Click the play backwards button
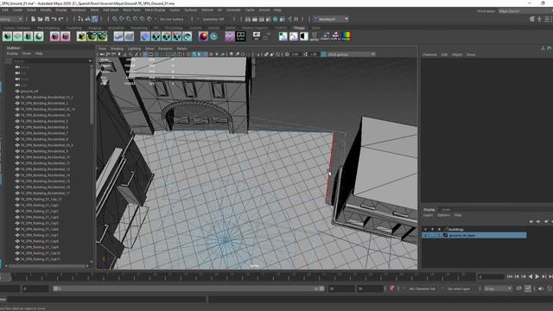Viewport: 553px width, 311px height. click(x=531, y=276)
